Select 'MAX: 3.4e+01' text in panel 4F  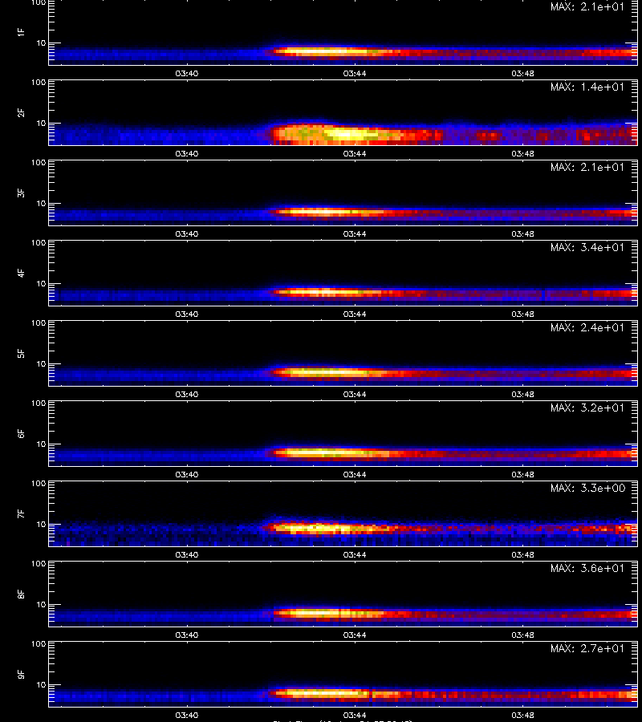pos(587,247)
